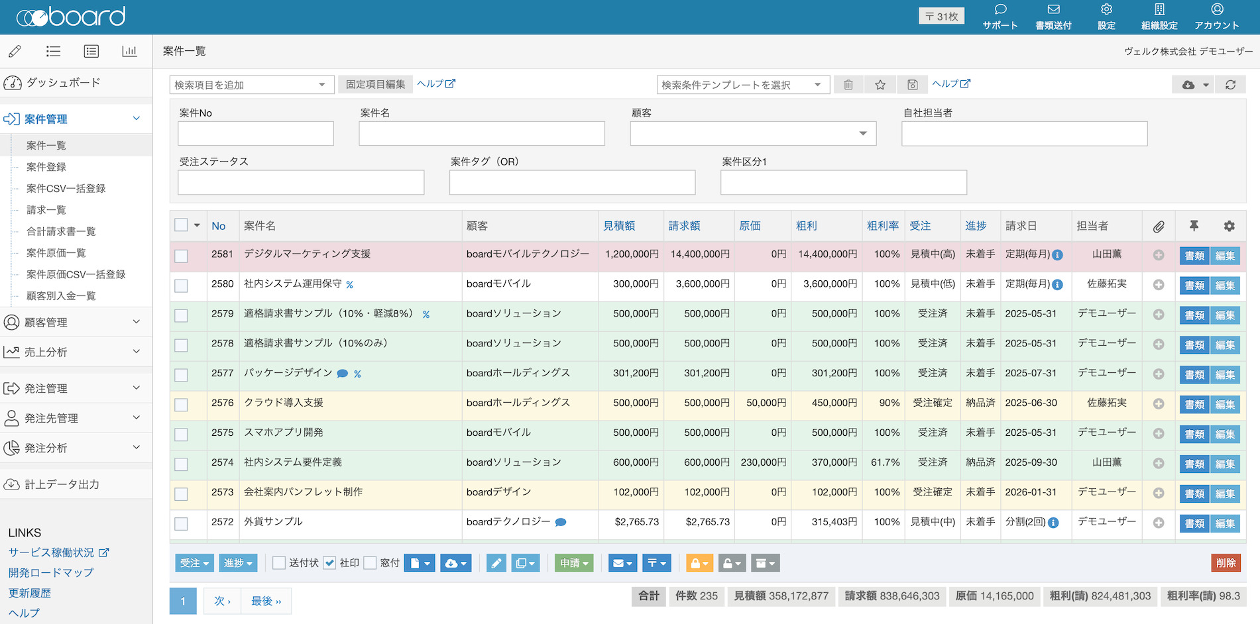Open 案件登録 in sidebar
Viewport: 1260px width, 624px height.
coord(46,167)
